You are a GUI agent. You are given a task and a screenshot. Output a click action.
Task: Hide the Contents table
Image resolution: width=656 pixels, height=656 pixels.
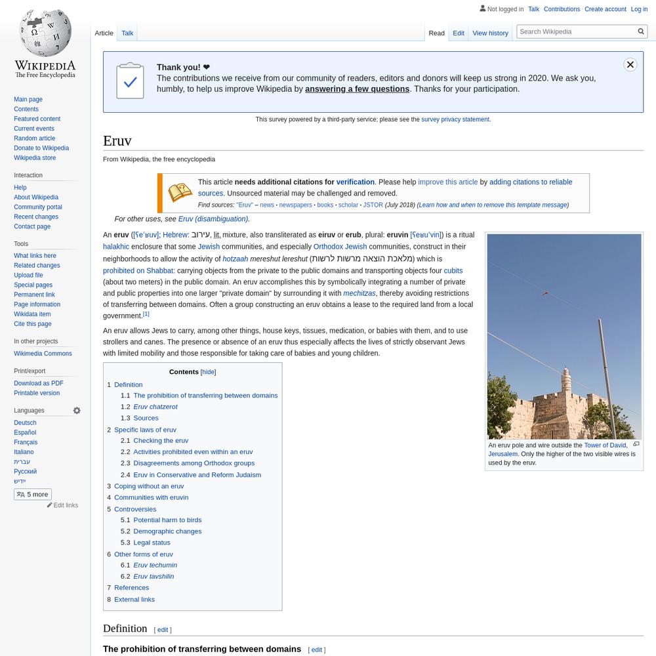[x=209, y=372]
